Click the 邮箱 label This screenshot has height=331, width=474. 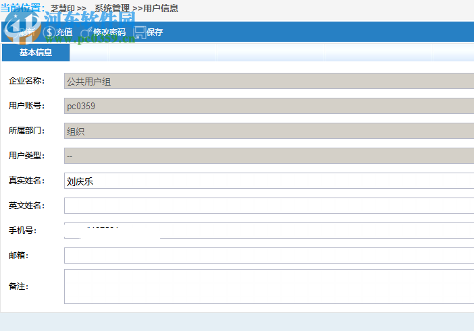(x=18, y=255)
